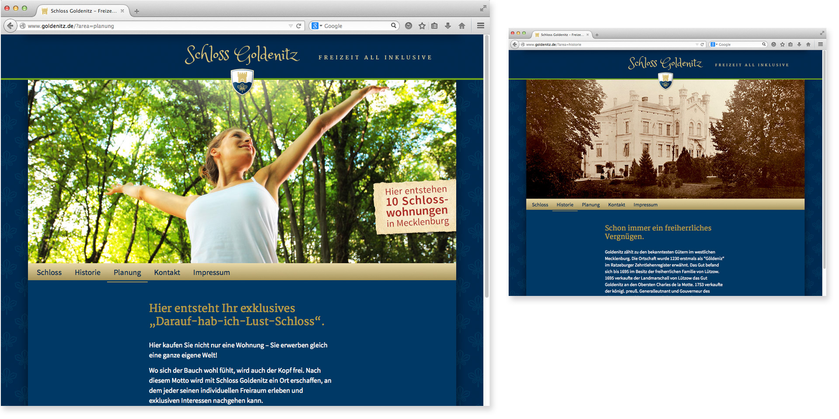The width and height of the screenshot is (839, 419).
Task: Click bookmarks list icon in the larger browser toolbar
Action: click(434, 26)
